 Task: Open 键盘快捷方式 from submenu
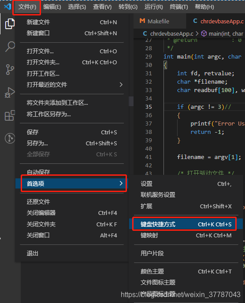[186, 224]
